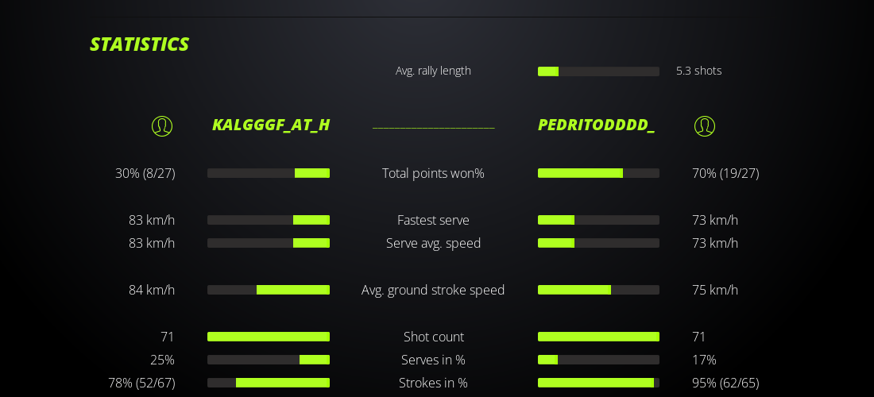Select the PEDRITODDDD_ player name
The width and height of the screenshot is (874, 397).
pyautogui.click(x=596, y=125)
